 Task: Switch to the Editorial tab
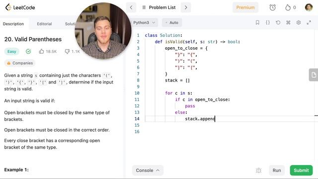pyautogui.click(x=44, y=24)
